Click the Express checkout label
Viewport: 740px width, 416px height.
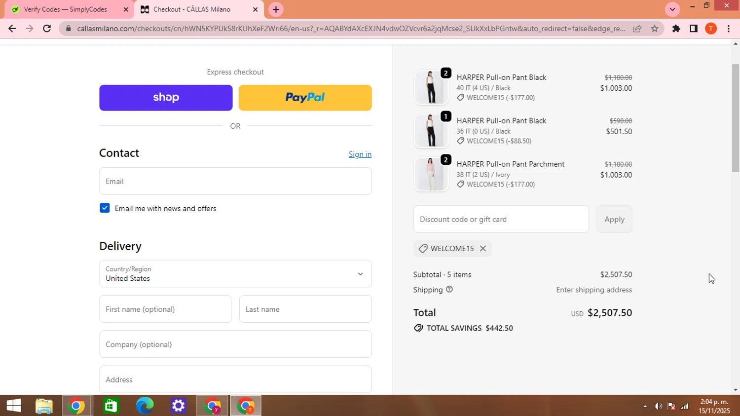[x=235, y=72]
